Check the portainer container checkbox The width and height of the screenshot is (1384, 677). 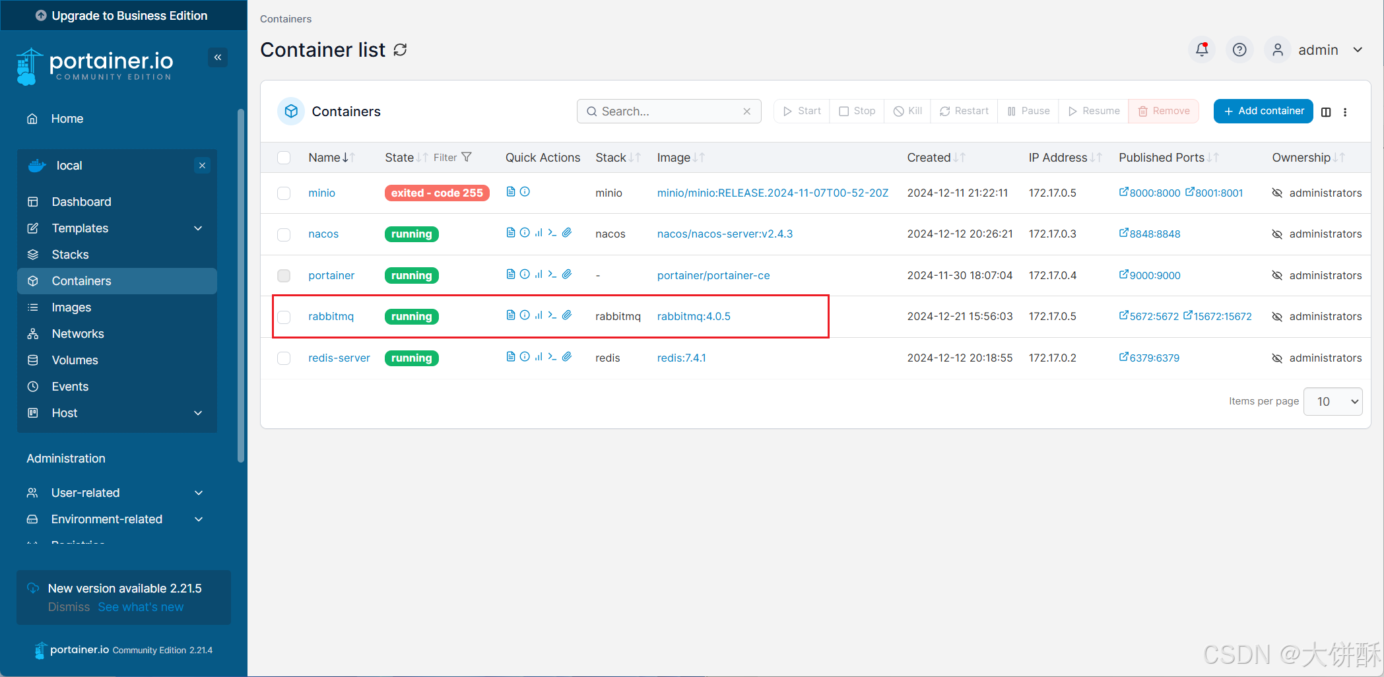point(284,276)
